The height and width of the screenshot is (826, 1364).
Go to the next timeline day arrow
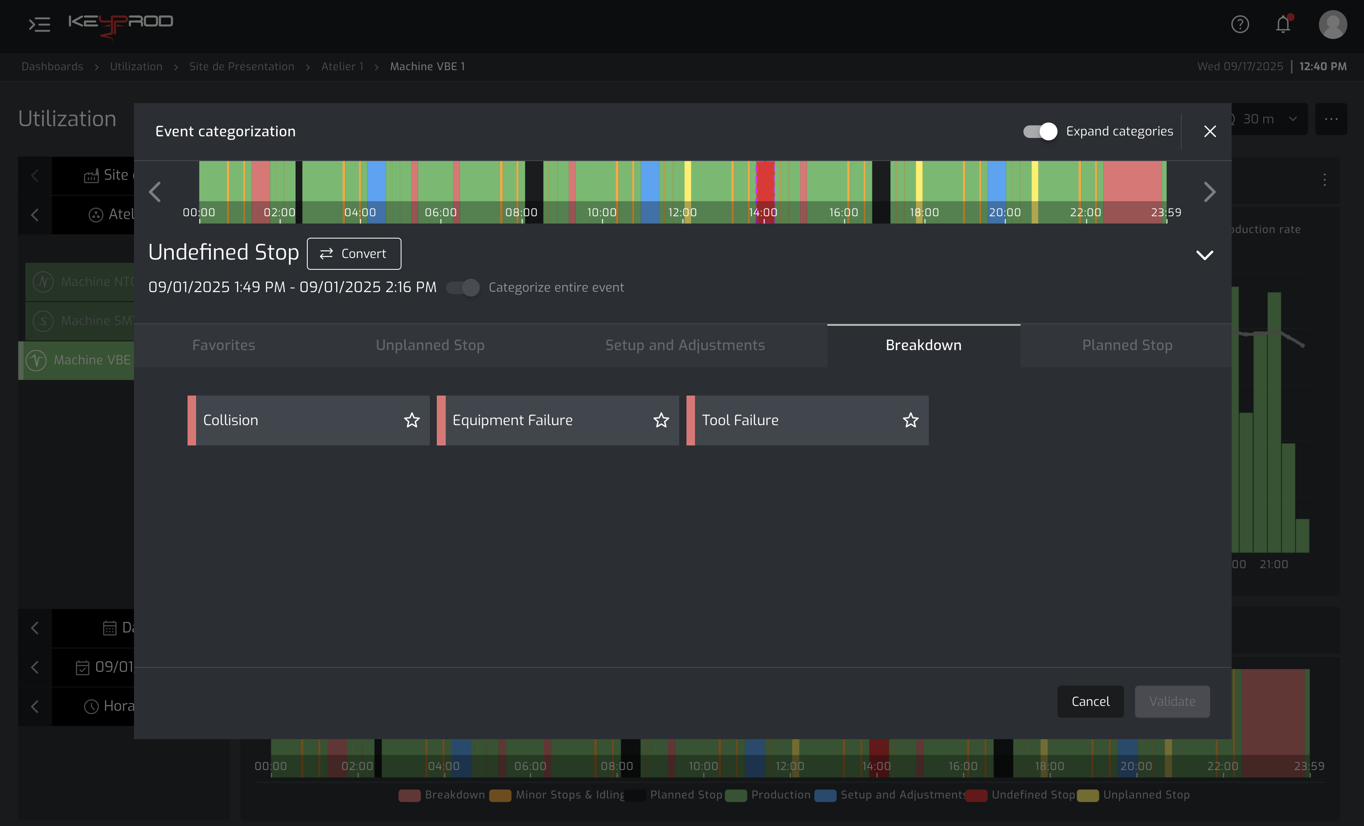1210,192
